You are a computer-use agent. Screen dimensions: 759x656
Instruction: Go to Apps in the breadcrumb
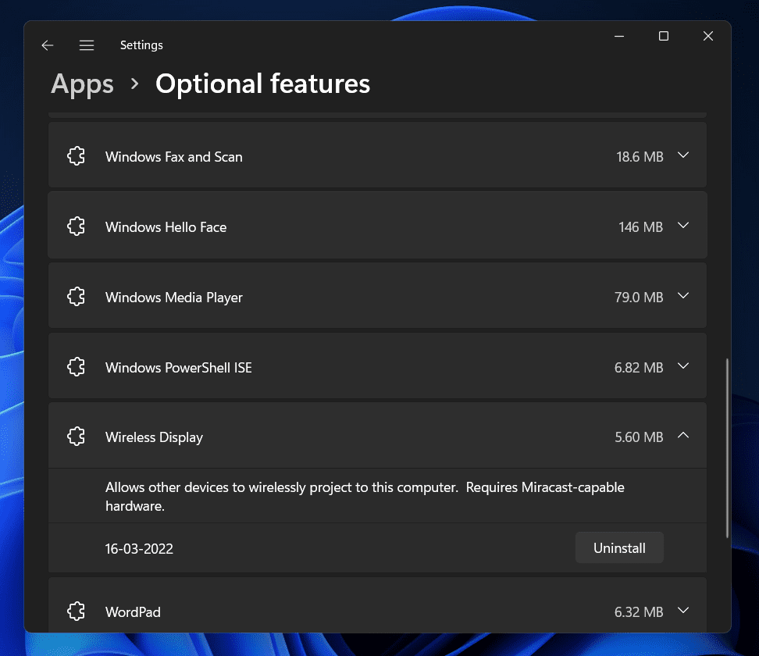click(82, 84)
